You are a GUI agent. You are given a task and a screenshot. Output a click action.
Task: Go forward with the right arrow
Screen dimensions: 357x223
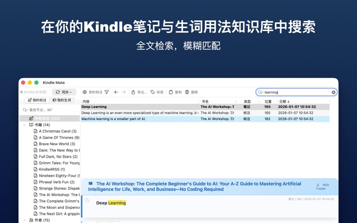[x=124, y=92]
